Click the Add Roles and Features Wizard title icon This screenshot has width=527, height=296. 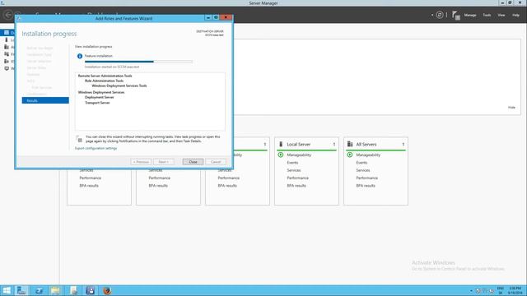pos(19,18)
